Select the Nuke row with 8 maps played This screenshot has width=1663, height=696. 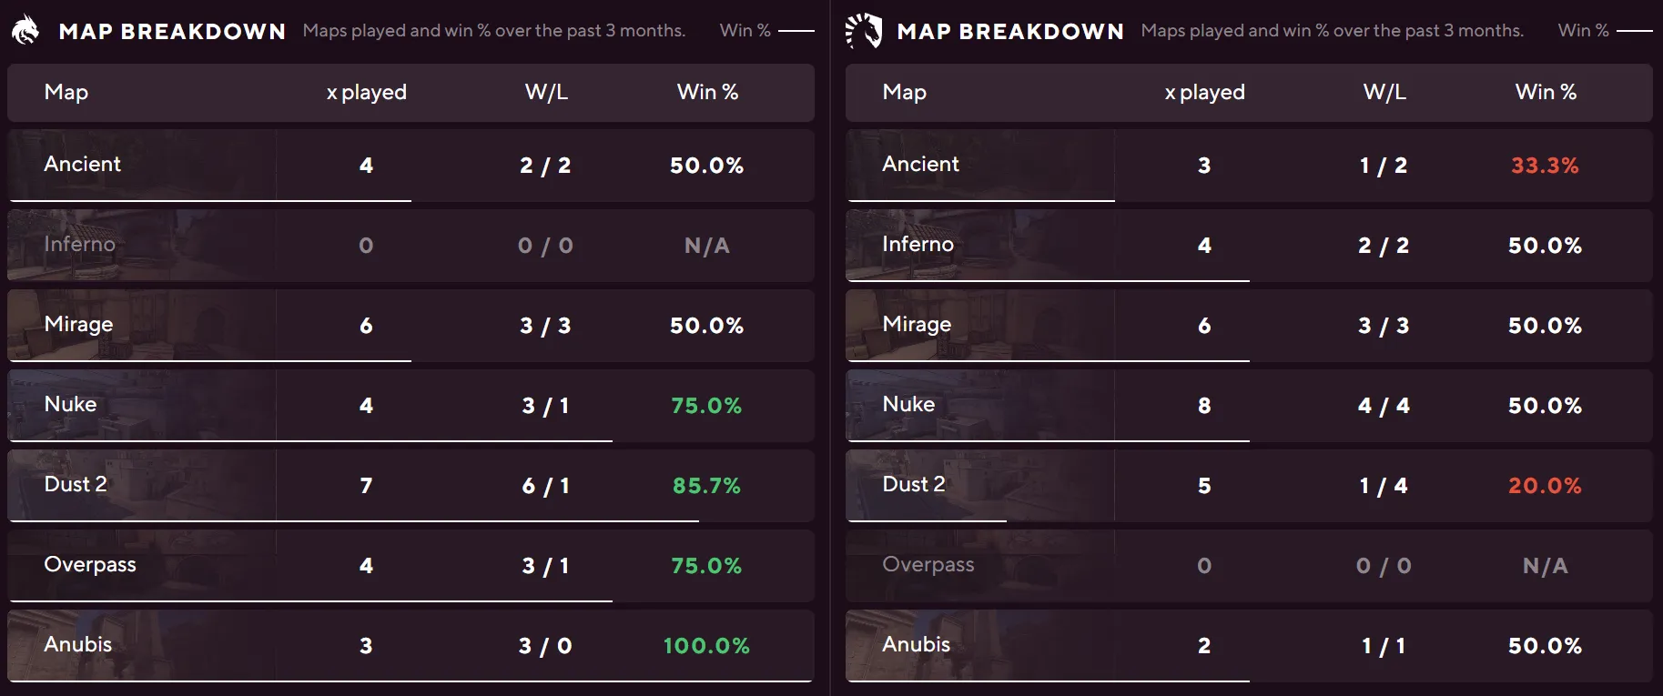1249,405
